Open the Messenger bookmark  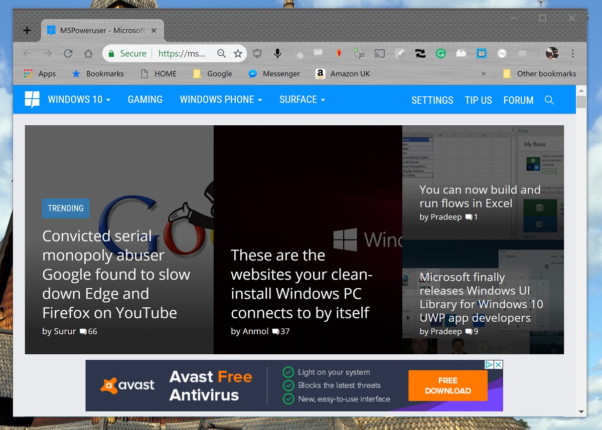274,74
